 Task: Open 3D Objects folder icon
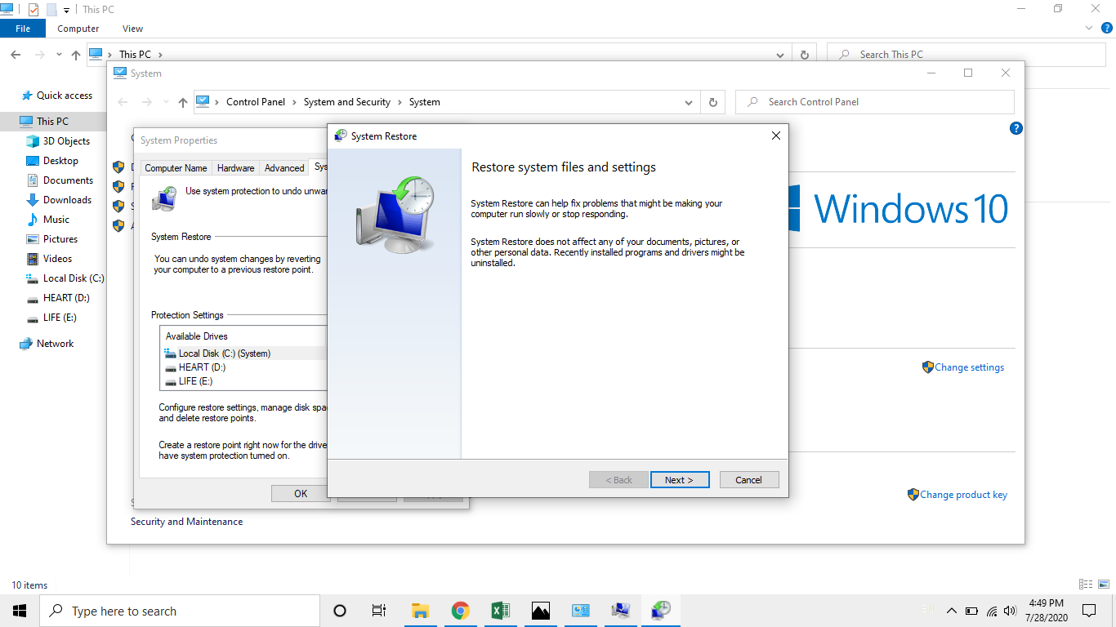tap(33, 141)
